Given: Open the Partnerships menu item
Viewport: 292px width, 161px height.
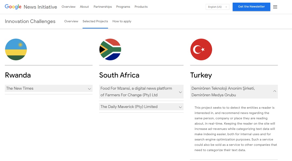Looking at the screenshot, I should (x=103, y=7).
